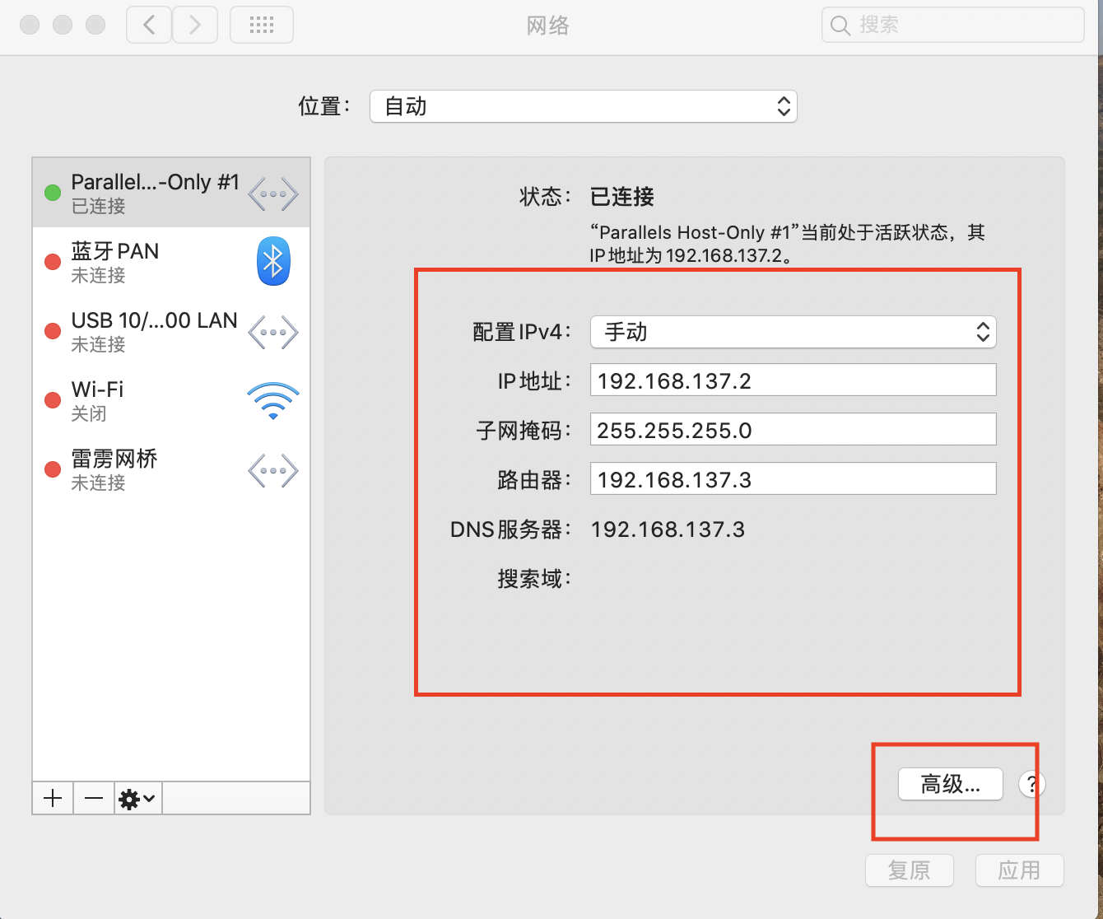Go back with the left chevron button
The height and width of the screenshot is (919, 1103).
tap(149, 26)
